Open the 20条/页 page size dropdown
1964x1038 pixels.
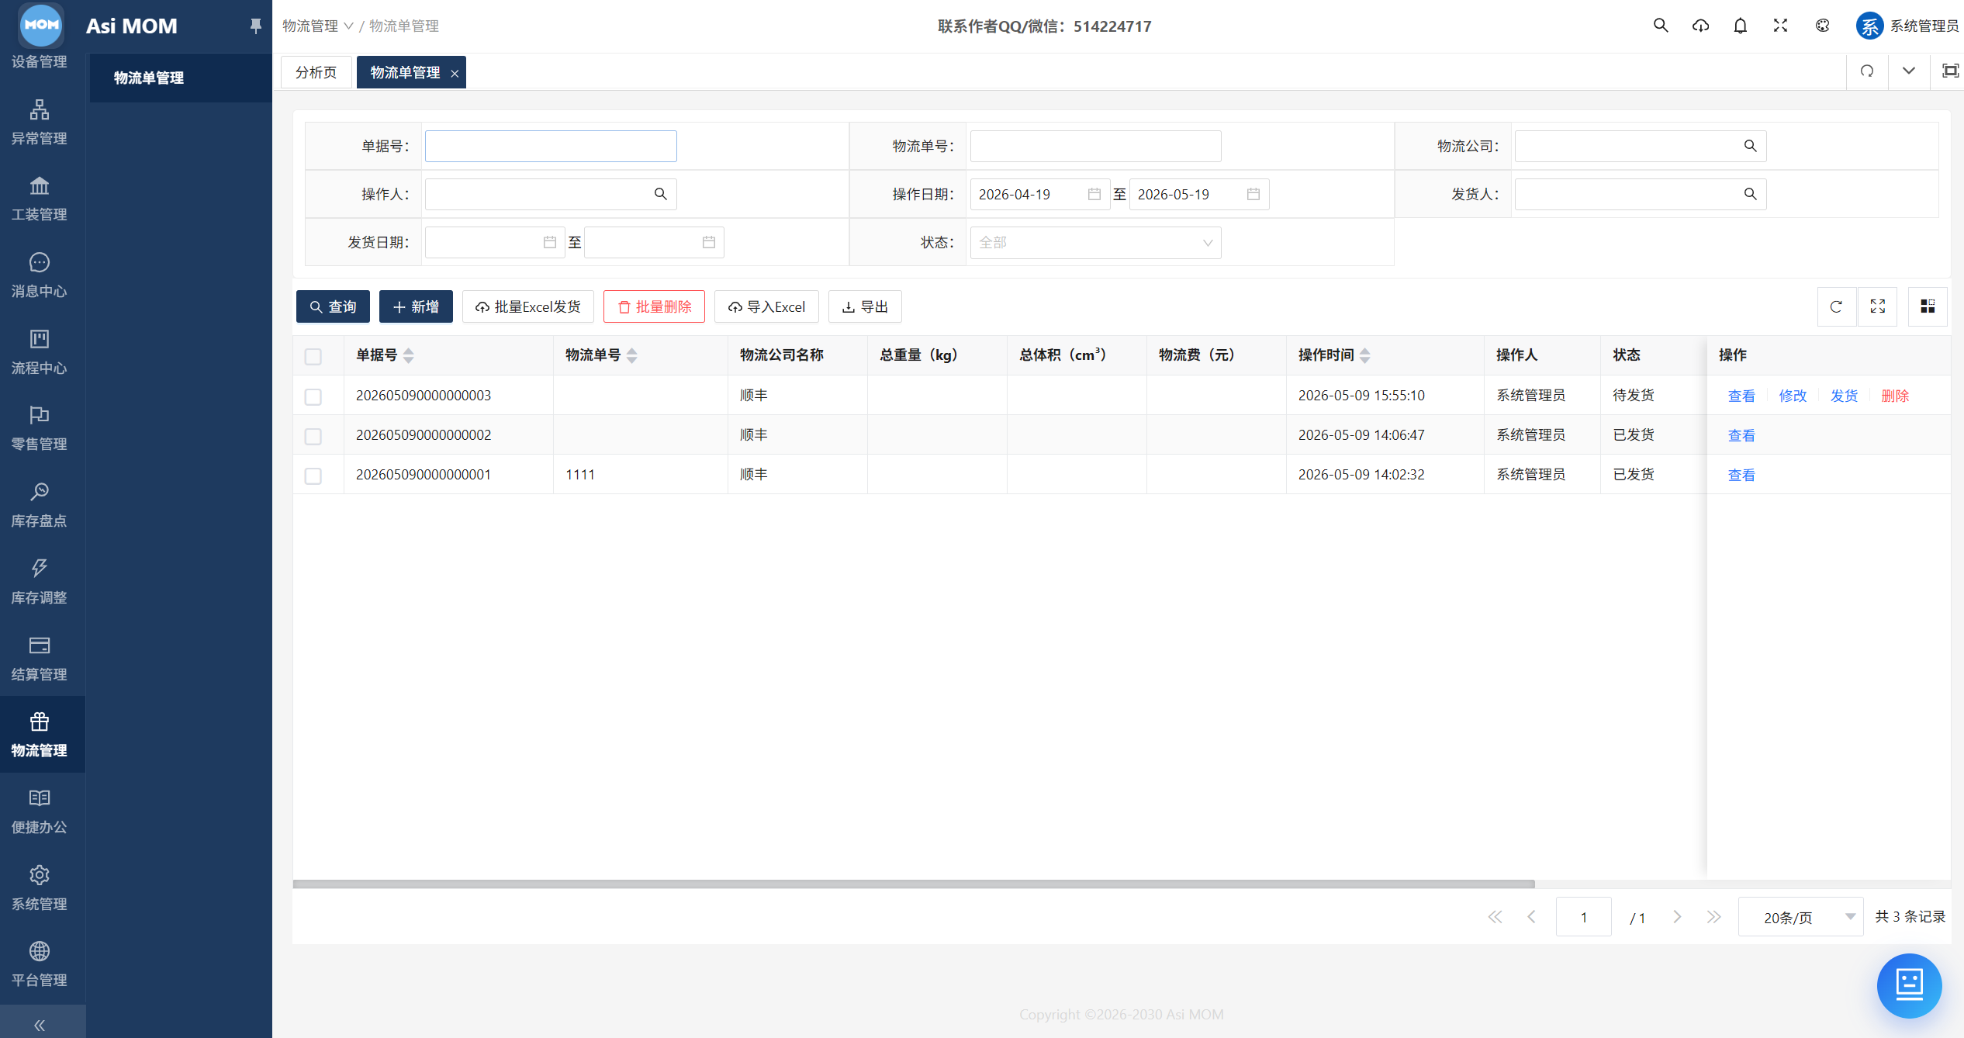pos(1800,917)
